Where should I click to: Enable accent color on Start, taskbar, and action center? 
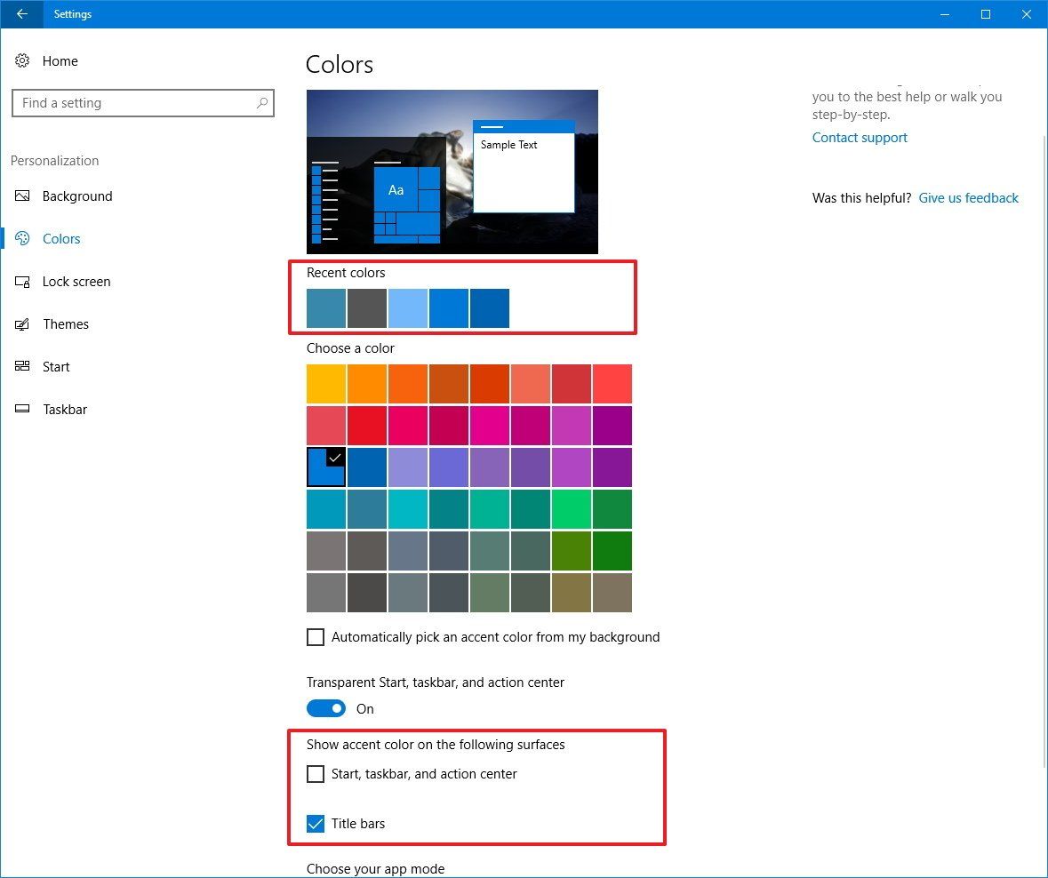coord(316,774)
